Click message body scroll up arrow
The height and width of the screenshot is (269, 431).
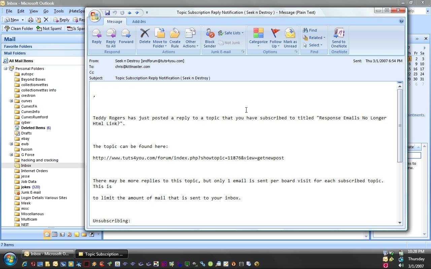(x=400, y=87)
